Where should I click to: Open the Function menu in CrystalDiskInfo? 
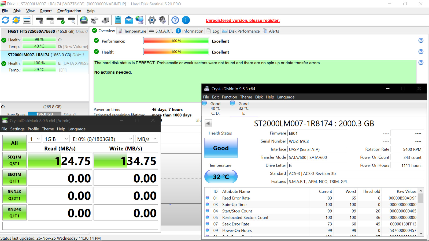pos(229,97)
